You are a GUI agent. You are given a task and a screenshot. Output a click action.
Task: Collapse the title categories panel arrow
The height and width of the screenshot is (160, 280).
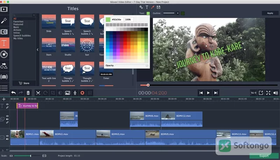[37, 49]
